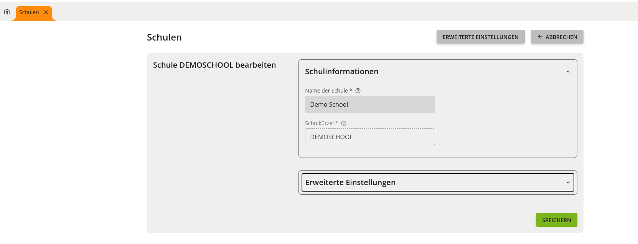Click the Erweiterte Einstellungen accordion title
Viewport: 638px width, 244px height.
click(350, 182)
